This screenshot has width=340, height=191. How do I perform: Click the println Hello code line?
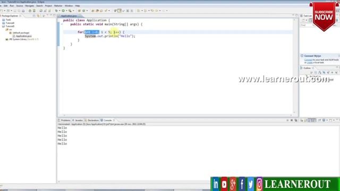[110, 36]
